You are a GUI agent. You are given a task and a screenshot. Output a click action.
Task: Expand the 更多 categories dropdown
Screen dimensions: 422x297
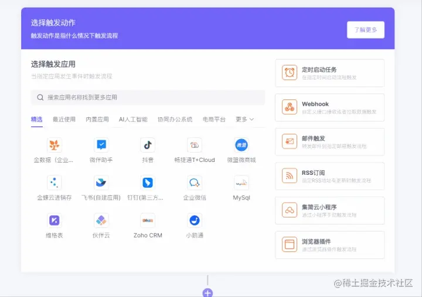pyautogui.click(x=244, y=119)
